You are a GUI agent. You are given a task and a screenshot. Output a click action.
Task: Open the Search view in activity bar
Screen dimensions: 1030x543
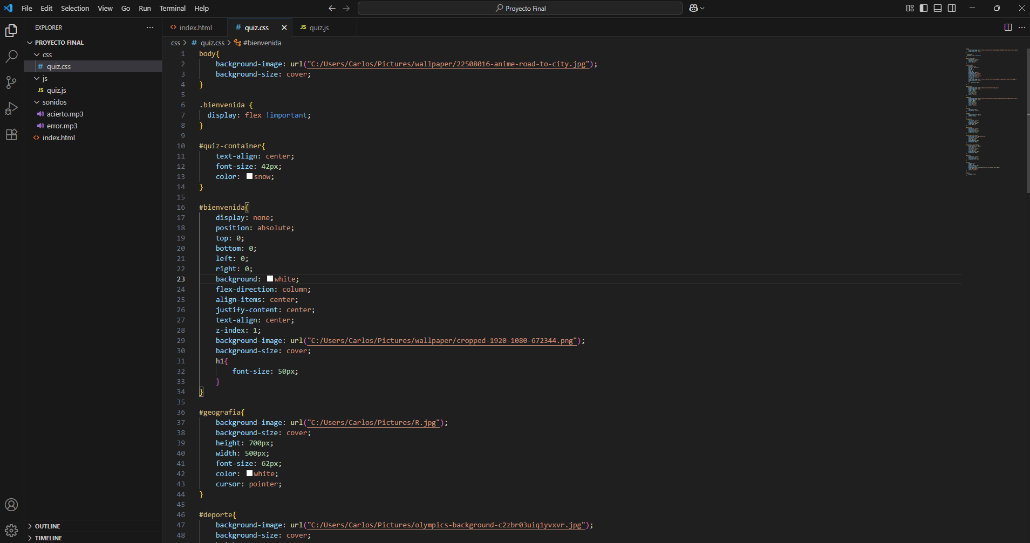pyautogui.click(x=11, y=56)
